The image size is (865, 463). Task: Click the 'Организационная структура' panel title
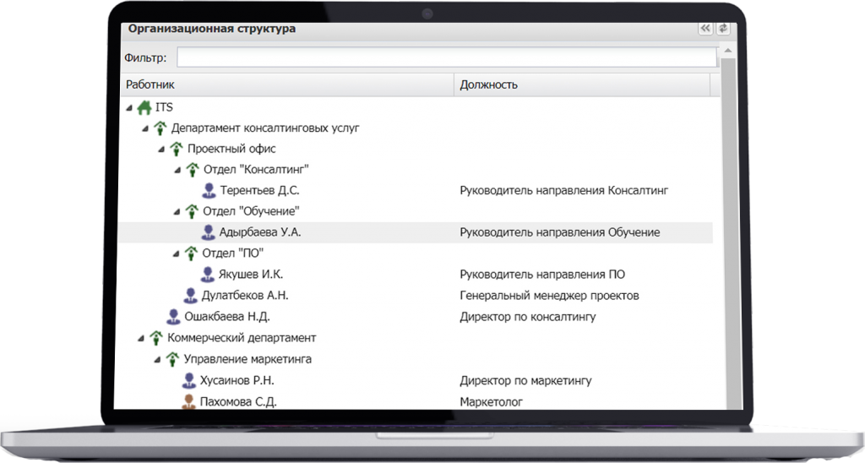(x=212, y=29)
